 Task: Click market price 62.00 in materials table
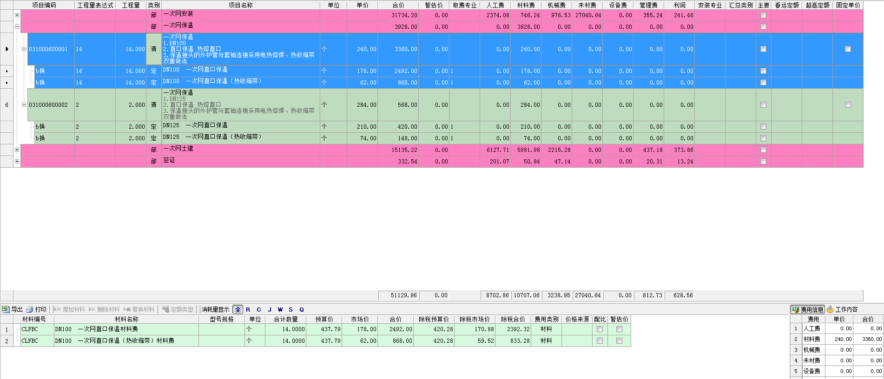coord(360,340)
